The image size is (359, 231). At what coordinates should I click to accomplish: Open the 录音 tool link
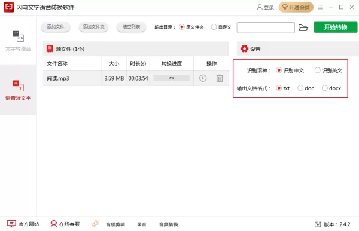click(141, 224)
